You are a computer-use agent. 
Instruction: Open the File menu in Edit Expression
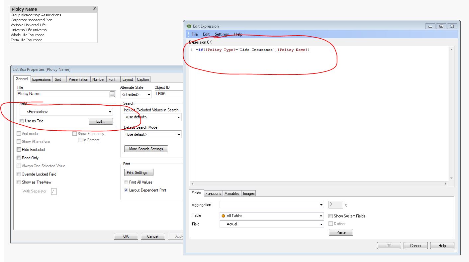pyautogui.click(x=195, y=34)
